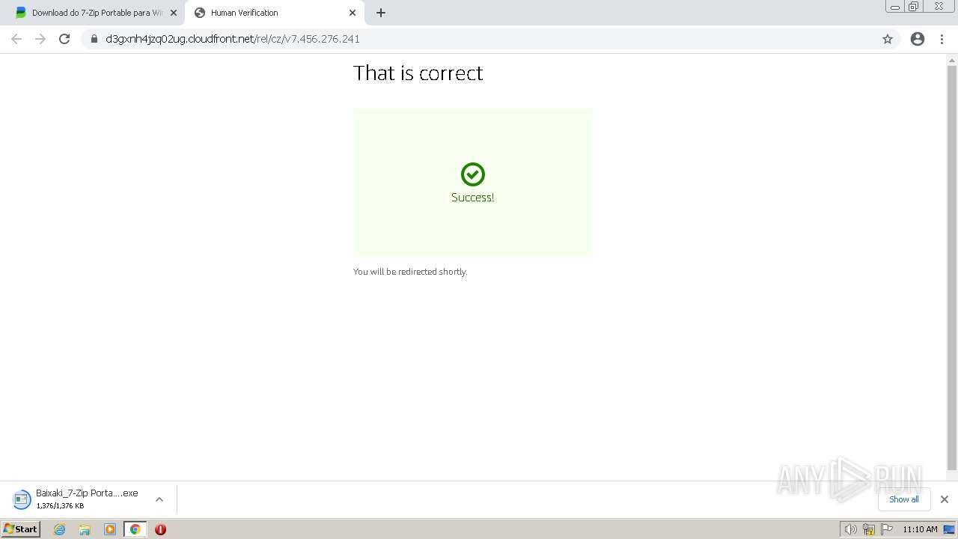This screenshot has width=958, height=539.
Task: Click the Human Verification tab favicon
Action: point(200,13)
